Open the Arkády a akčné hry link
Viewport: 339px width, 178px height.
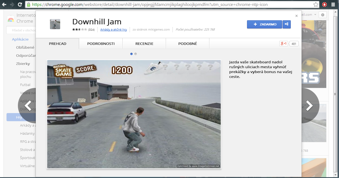114,29
